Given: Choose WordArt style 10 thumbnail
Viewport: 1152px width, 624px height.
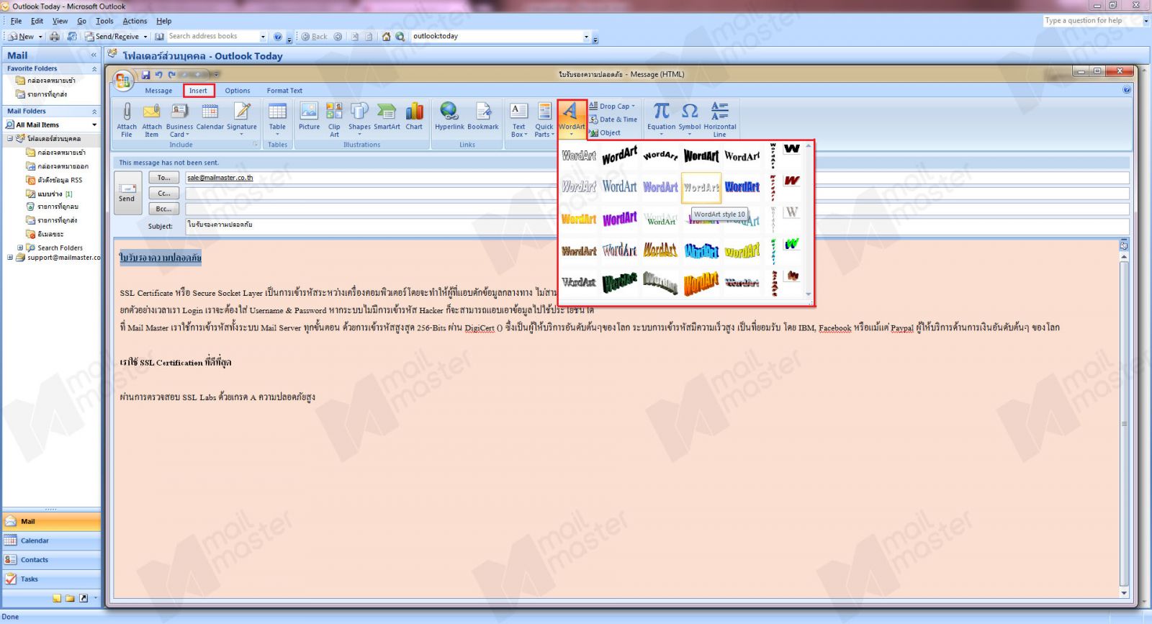Looking at the screenshot, I should pyautogui.click(x=701, y=187).
